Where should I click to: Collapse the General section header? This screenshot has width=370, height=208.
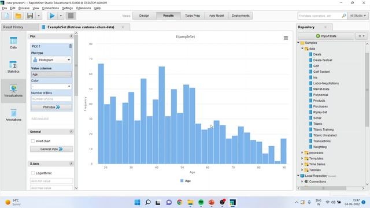click(x=71, y=132)
